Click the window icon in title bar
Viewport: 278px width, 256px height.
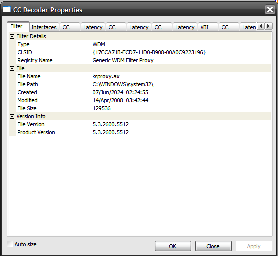pos(7,9)
